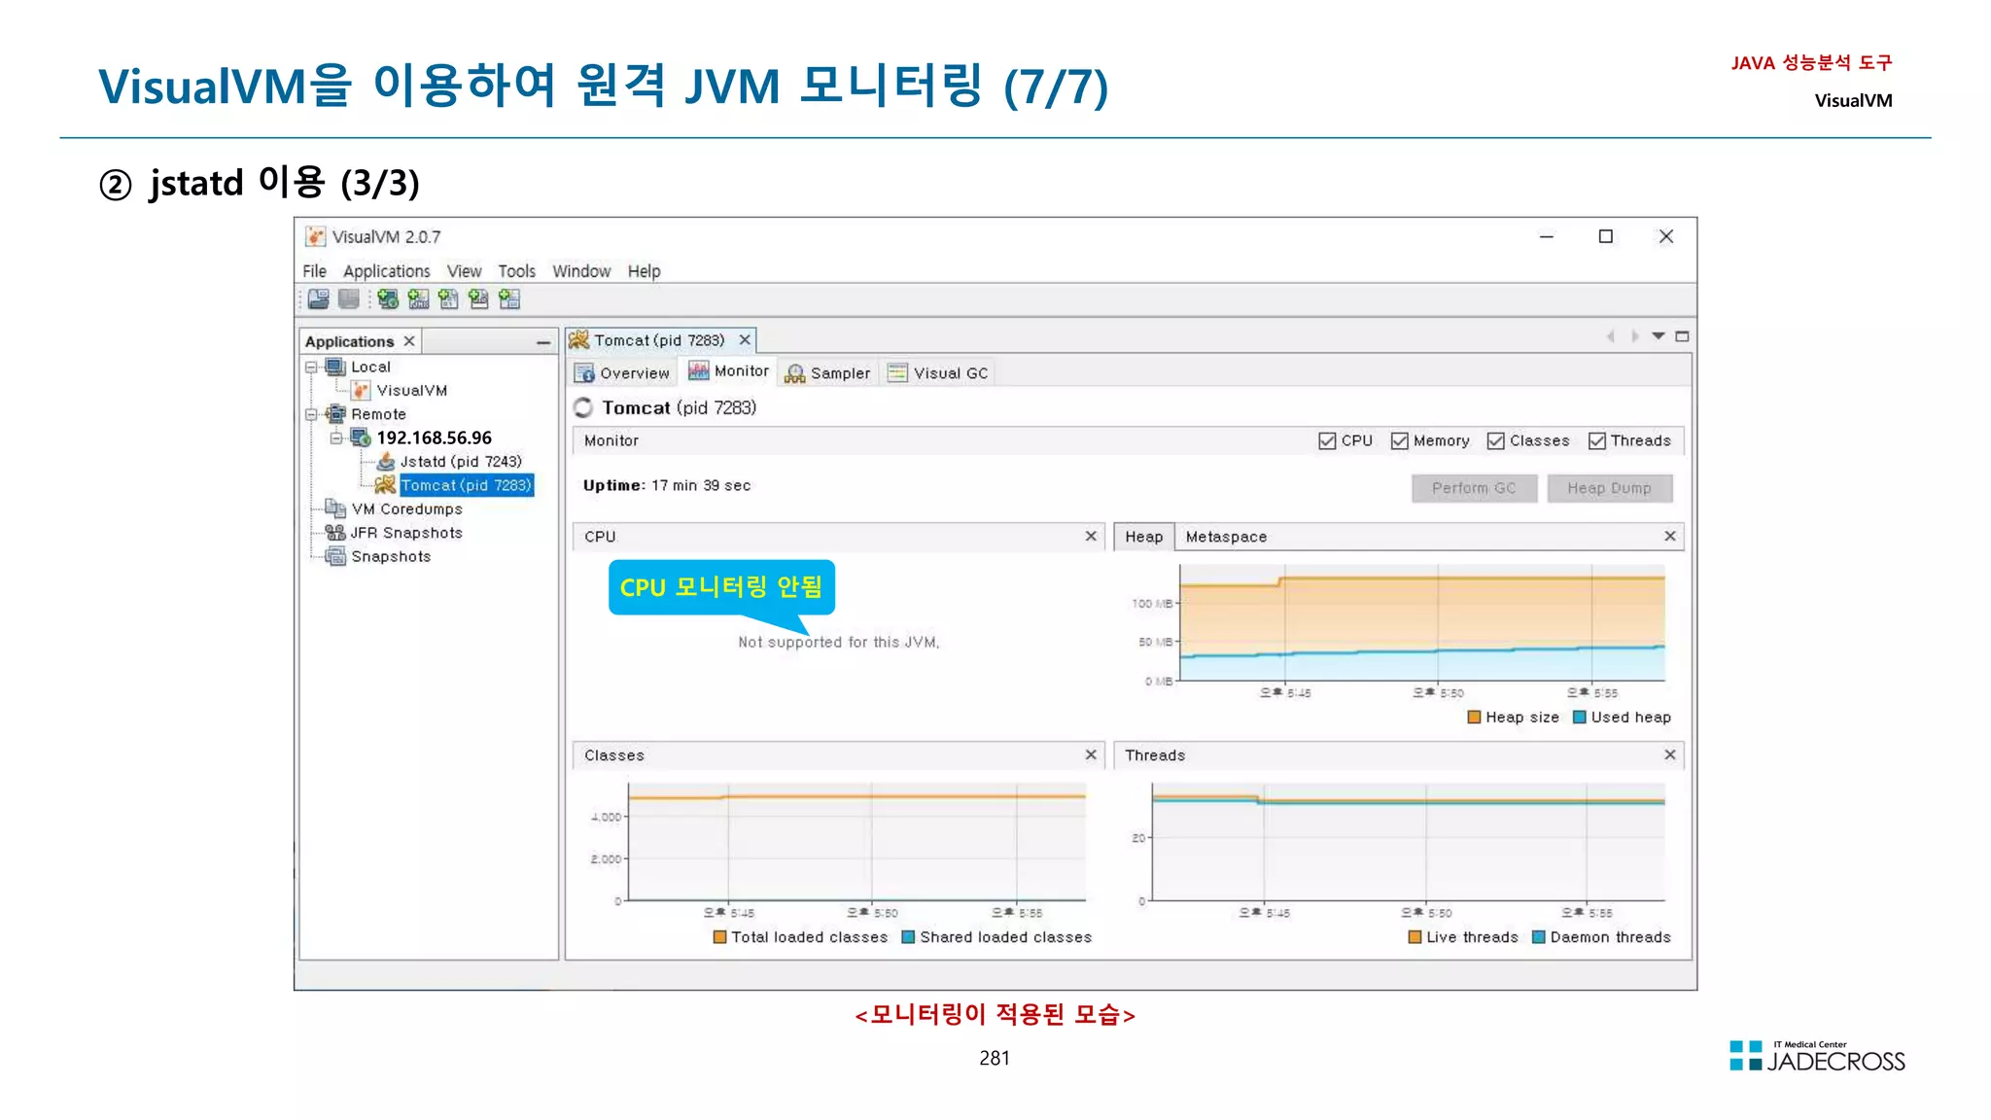Switch to the Overview tab
Screen dimensions: 1991x1120
(x=622, y=373)
